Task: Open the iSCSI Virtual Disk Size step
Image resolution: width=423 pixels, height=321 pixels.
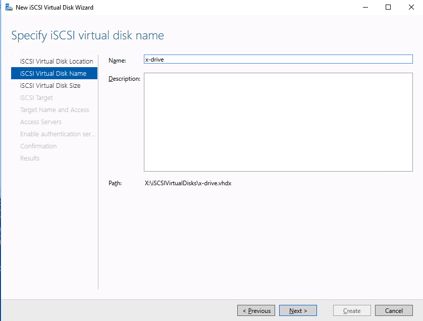Action: tap(50, 85)
